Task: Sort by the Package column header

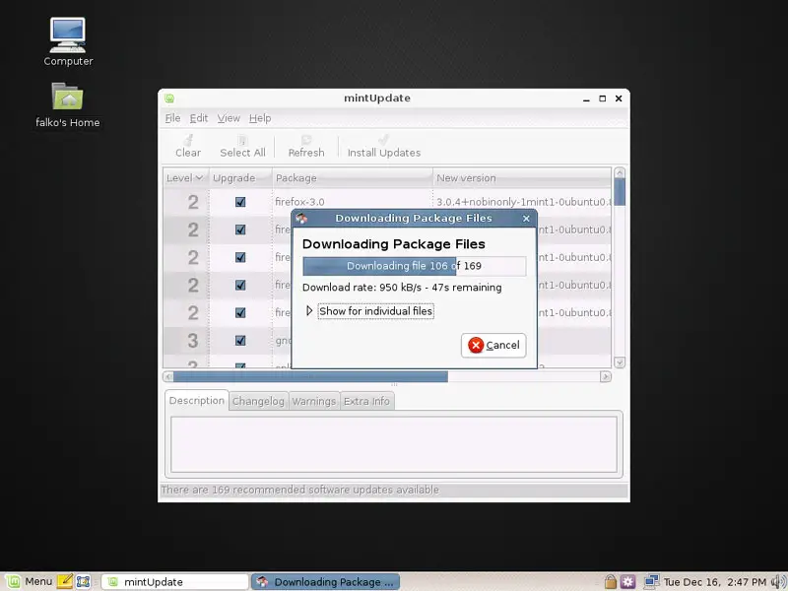Action: click(353, 178)
